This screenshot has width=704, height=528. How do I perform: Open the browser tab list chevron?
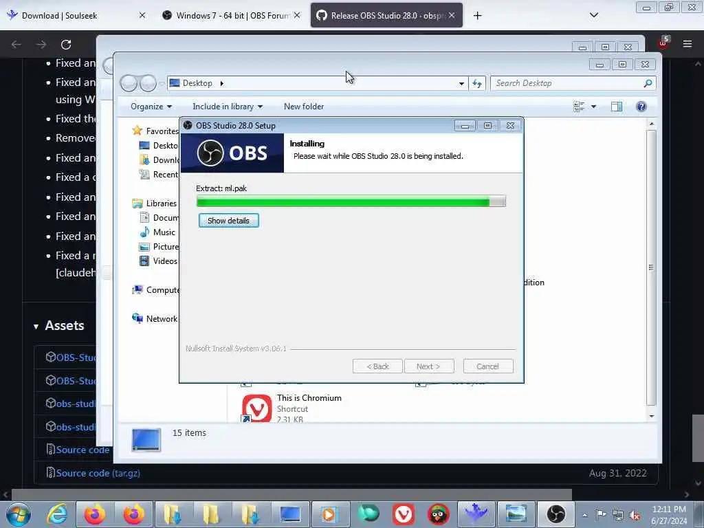coord(593,15)
